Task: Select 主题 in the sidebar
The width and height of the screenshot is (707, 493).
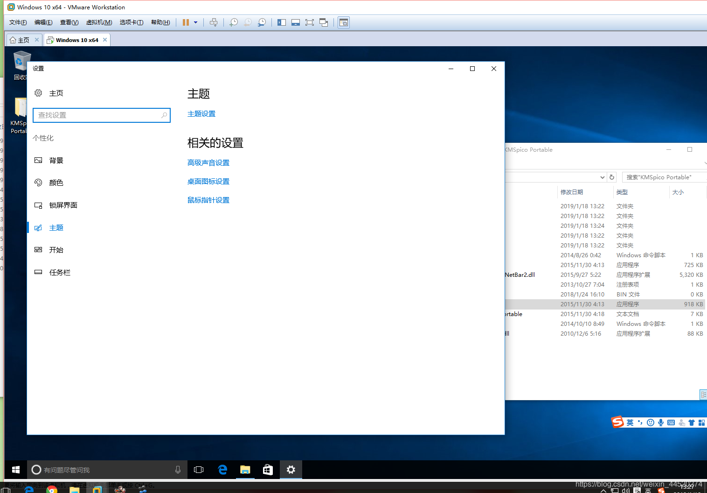Action: click(49, 227)
